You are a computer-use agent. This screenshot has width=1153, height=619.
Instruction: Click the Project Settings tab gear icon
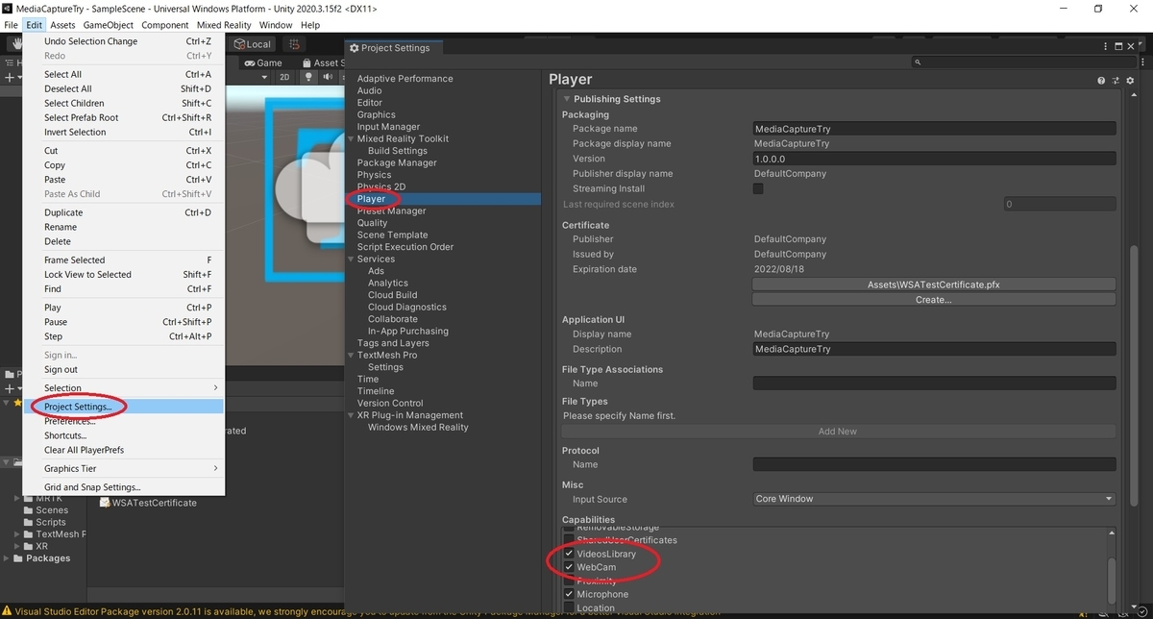coord(355,48)
